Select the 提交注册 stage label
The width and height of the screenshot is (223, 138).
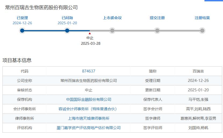coord(157,18)
